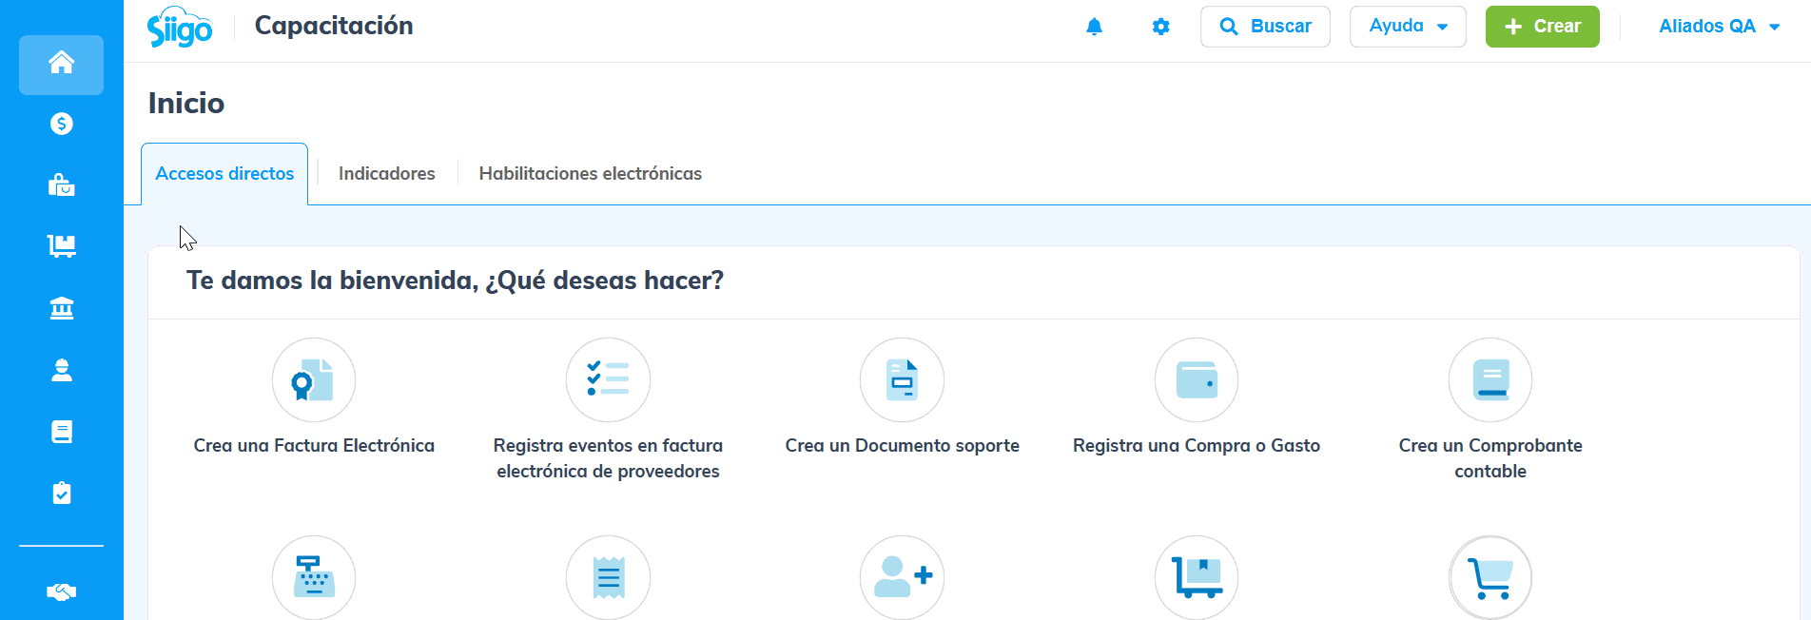The width and height of the screenshot is (1811, 620).
Task: View notifications bell icon
Action: click(1094, 27)
